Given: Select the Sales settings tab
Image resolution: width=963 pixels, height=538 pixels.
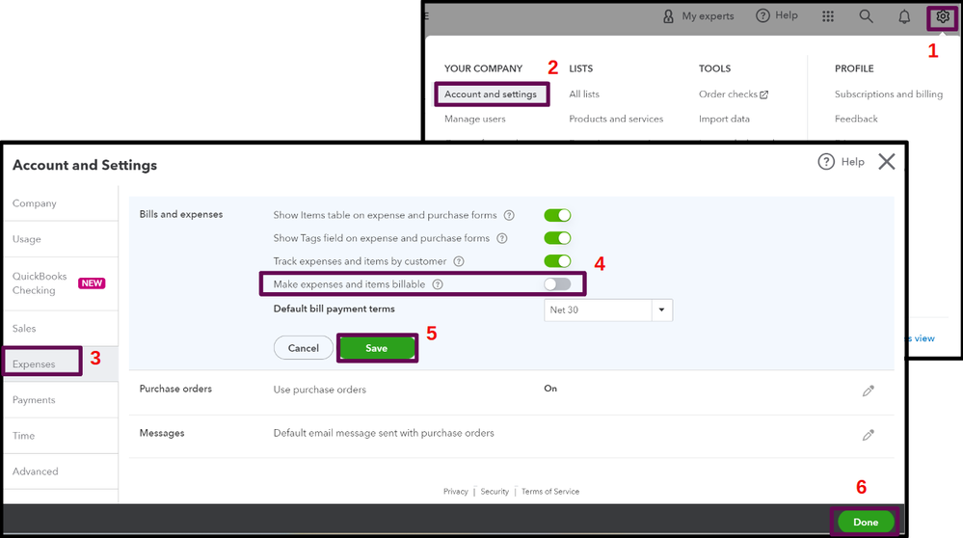Looking at the screenshot, I should 61,328.
